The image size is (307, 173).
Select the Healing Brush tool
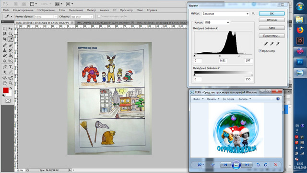coord(5,45)
